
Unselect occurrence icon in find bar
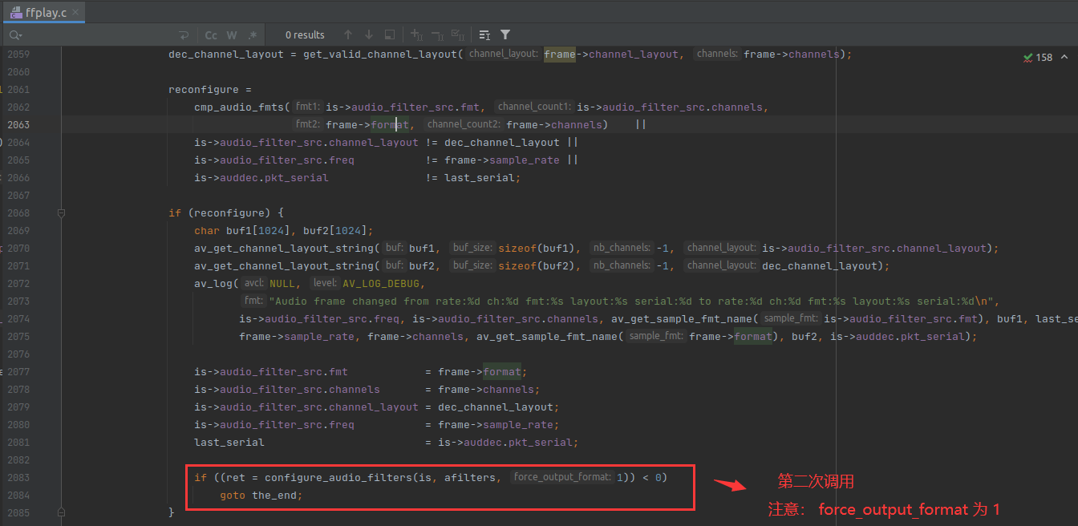(437, 35)
